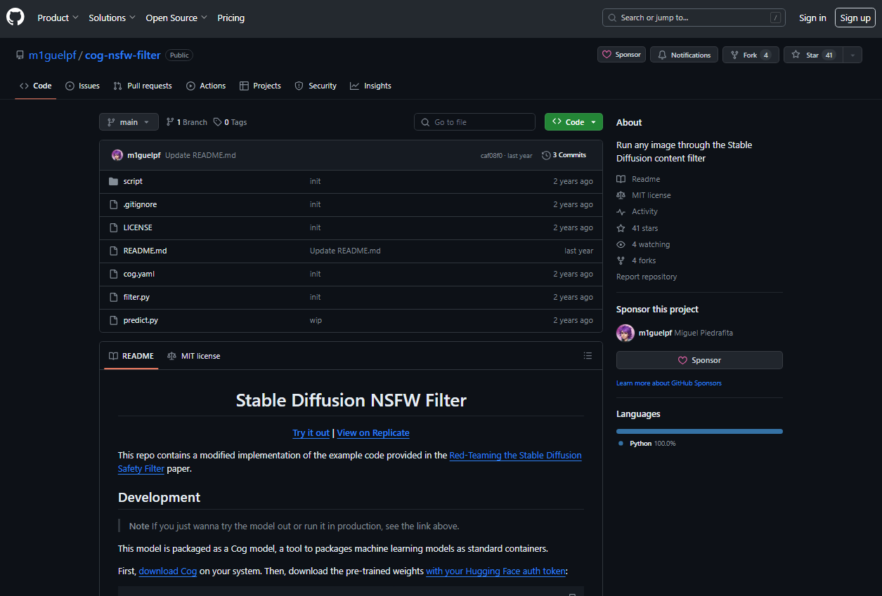Click the cog.yaml file icon
The width and height of the screenshot is (882, 596).
pyautogui.click(x=114, y=274)
